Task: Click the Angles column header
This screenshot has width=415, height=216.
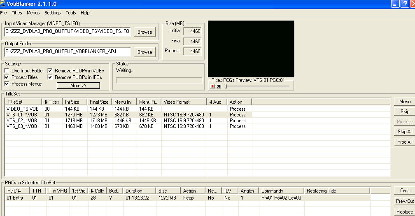Action: pos(249,190)
